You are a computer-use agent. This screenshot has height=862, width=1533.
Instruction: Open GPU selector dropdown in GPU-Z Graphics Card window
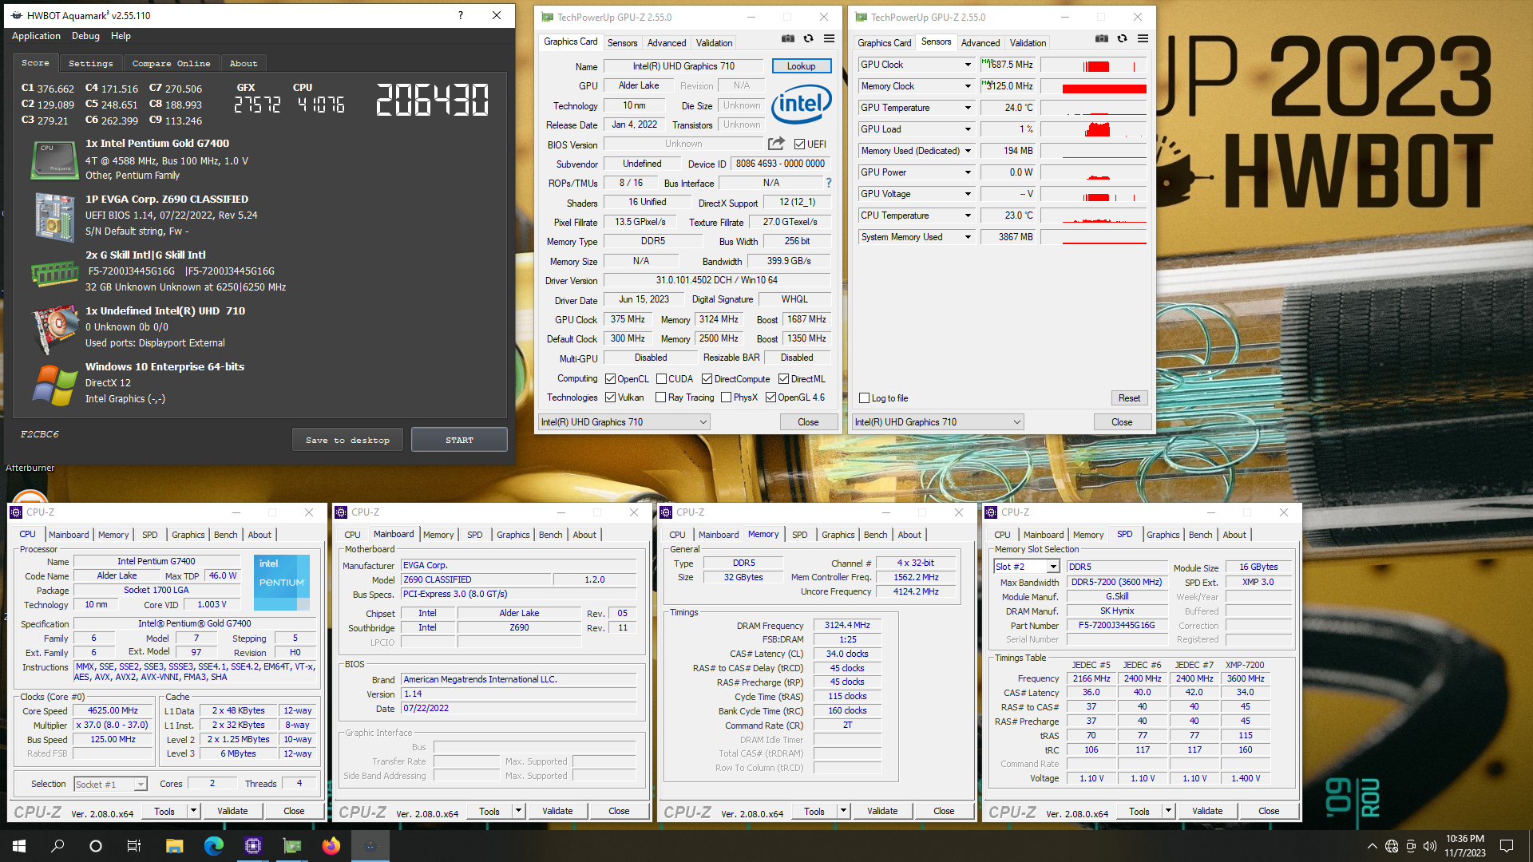click(x=624, y=422)
